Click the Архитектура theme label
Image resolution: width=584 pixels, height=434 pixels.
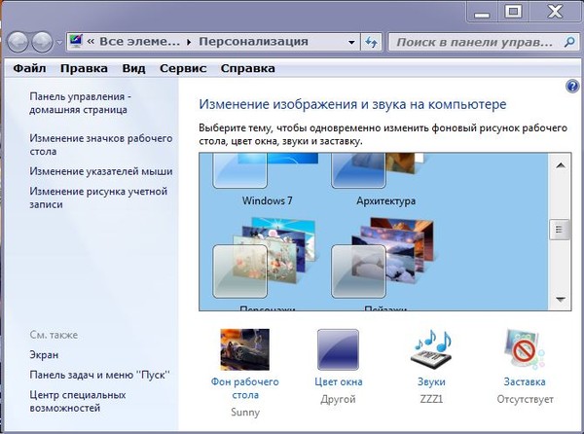click(x=385, y=201)
